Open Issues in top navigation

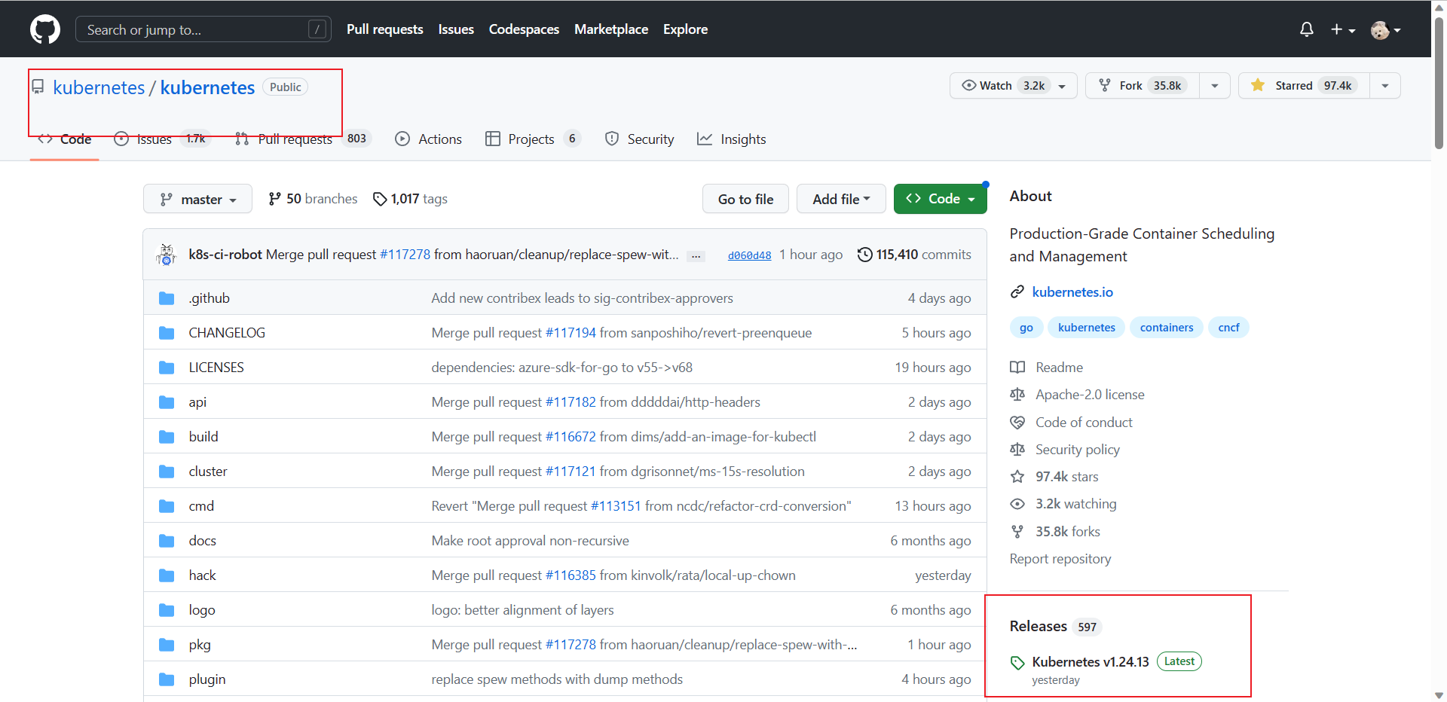coord(456,29)
